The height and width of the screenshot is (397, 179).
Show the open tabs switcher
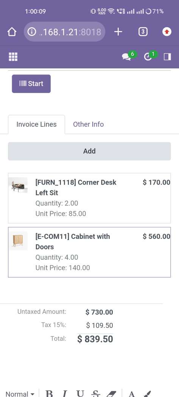pos(143,32)
